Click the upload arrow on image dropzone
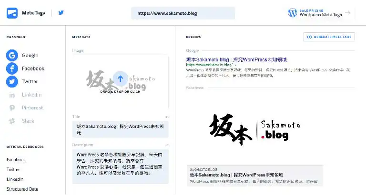The width and height of the screenshot is (366, 195). [x=121, y=78]
